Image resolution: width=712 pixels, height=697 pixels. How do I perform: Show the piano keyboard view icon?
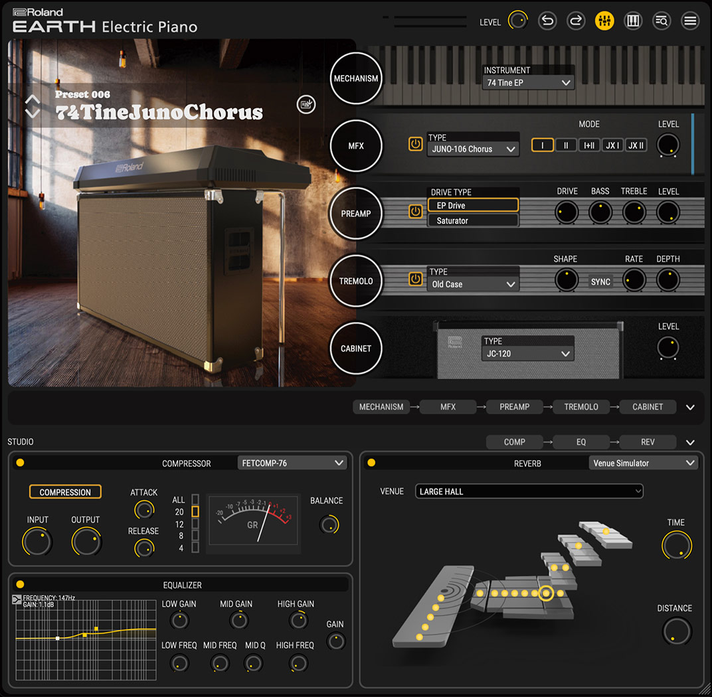point(633,21)
